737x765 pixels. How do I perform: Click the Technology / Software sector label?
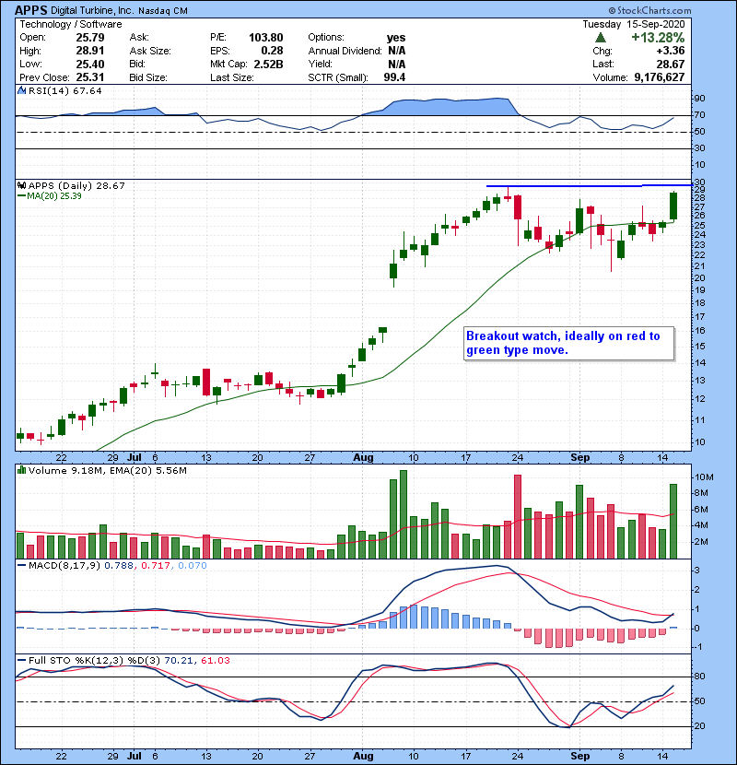pos(71,24)
